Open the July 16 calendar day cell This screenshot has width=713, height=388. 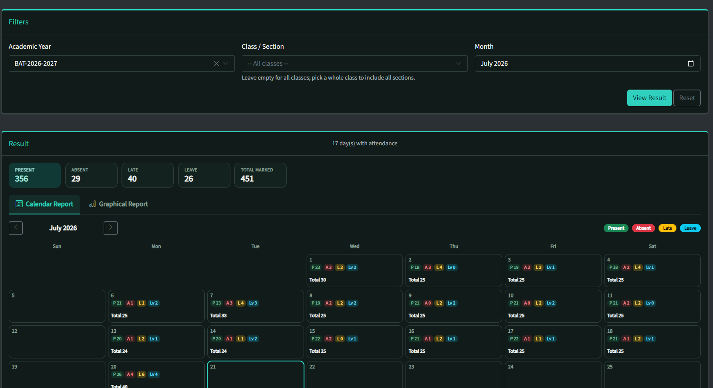454,342
